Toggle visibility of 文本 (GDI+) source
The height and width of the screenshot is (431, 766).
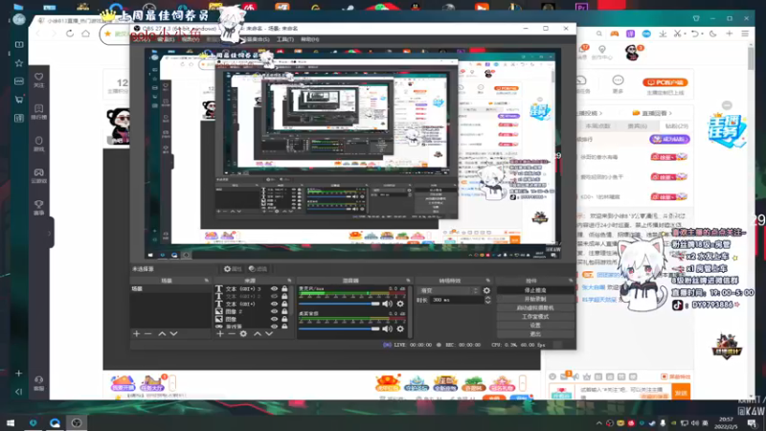click(x=274, y=304)
